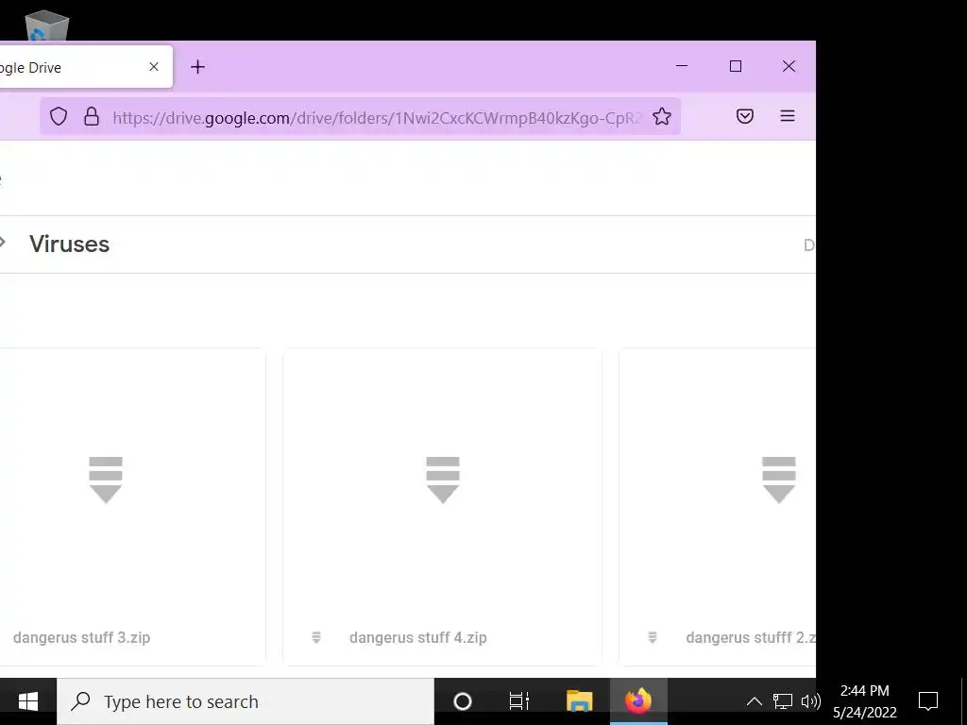The image size is (967, 725).
Task: Click the taskbar search box
Action: coord(246,701)
